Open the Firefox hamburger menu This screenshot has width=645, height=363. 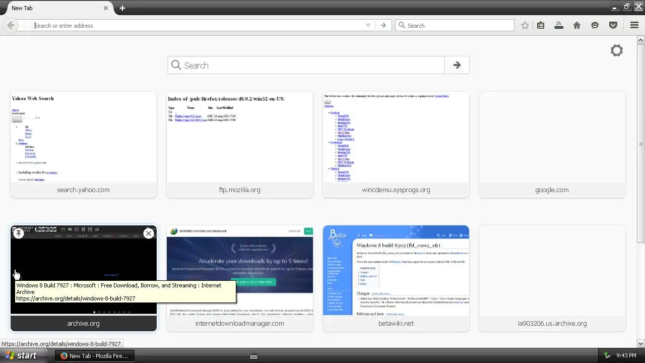[634, 25]
